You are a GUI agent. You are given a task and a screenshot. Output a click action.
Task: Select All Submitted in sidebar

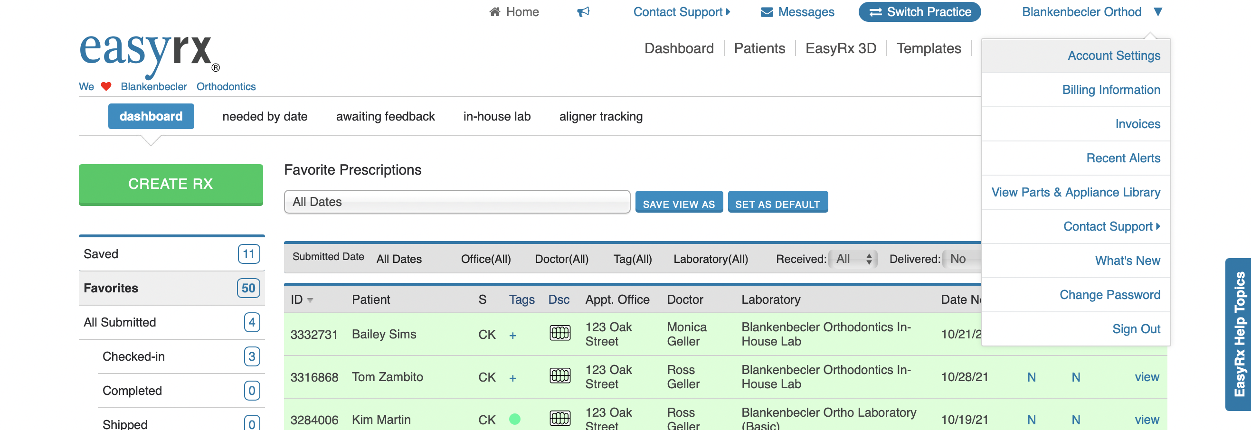171,322
